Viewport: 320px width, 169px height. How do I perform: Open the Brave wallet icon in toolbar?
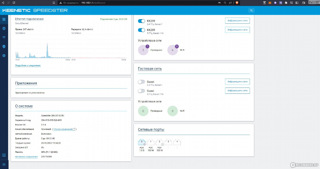click(x=304, y=3)
